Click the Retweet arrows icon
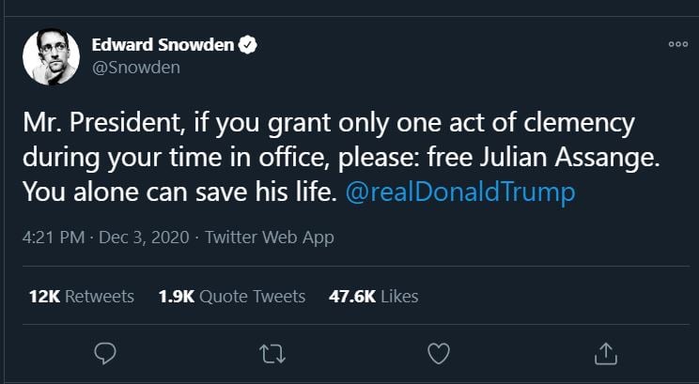This screenshot has width=699, height=384. 272,353
